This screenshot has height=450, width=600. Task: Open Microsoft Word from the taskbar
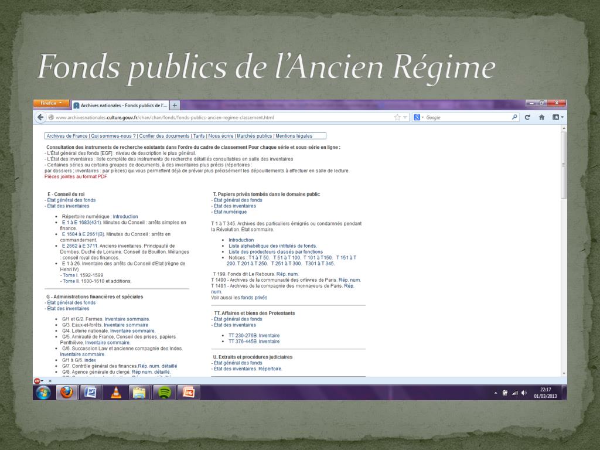(x=90, y=393)
